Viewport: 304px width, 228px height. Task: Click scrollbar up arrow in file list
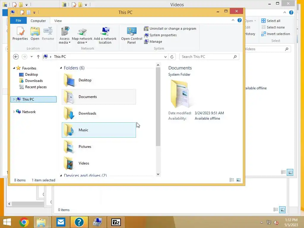[x=158, y=65]
